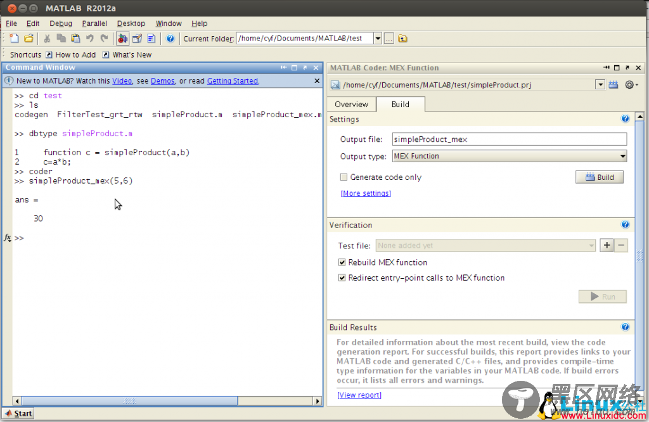Switch to the Overview tab
Image resolution: width=649 pixels, height=422 pixels.
tap(351, 105)
